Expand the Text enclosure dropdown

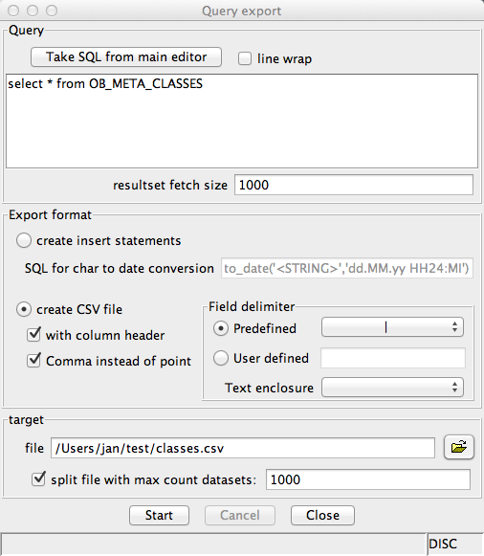click(x=392, y=387)
